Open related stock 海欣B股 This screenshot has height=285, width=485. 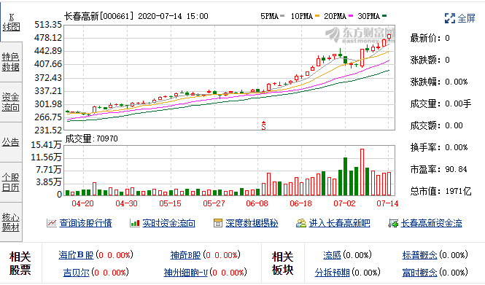point(76,255)
